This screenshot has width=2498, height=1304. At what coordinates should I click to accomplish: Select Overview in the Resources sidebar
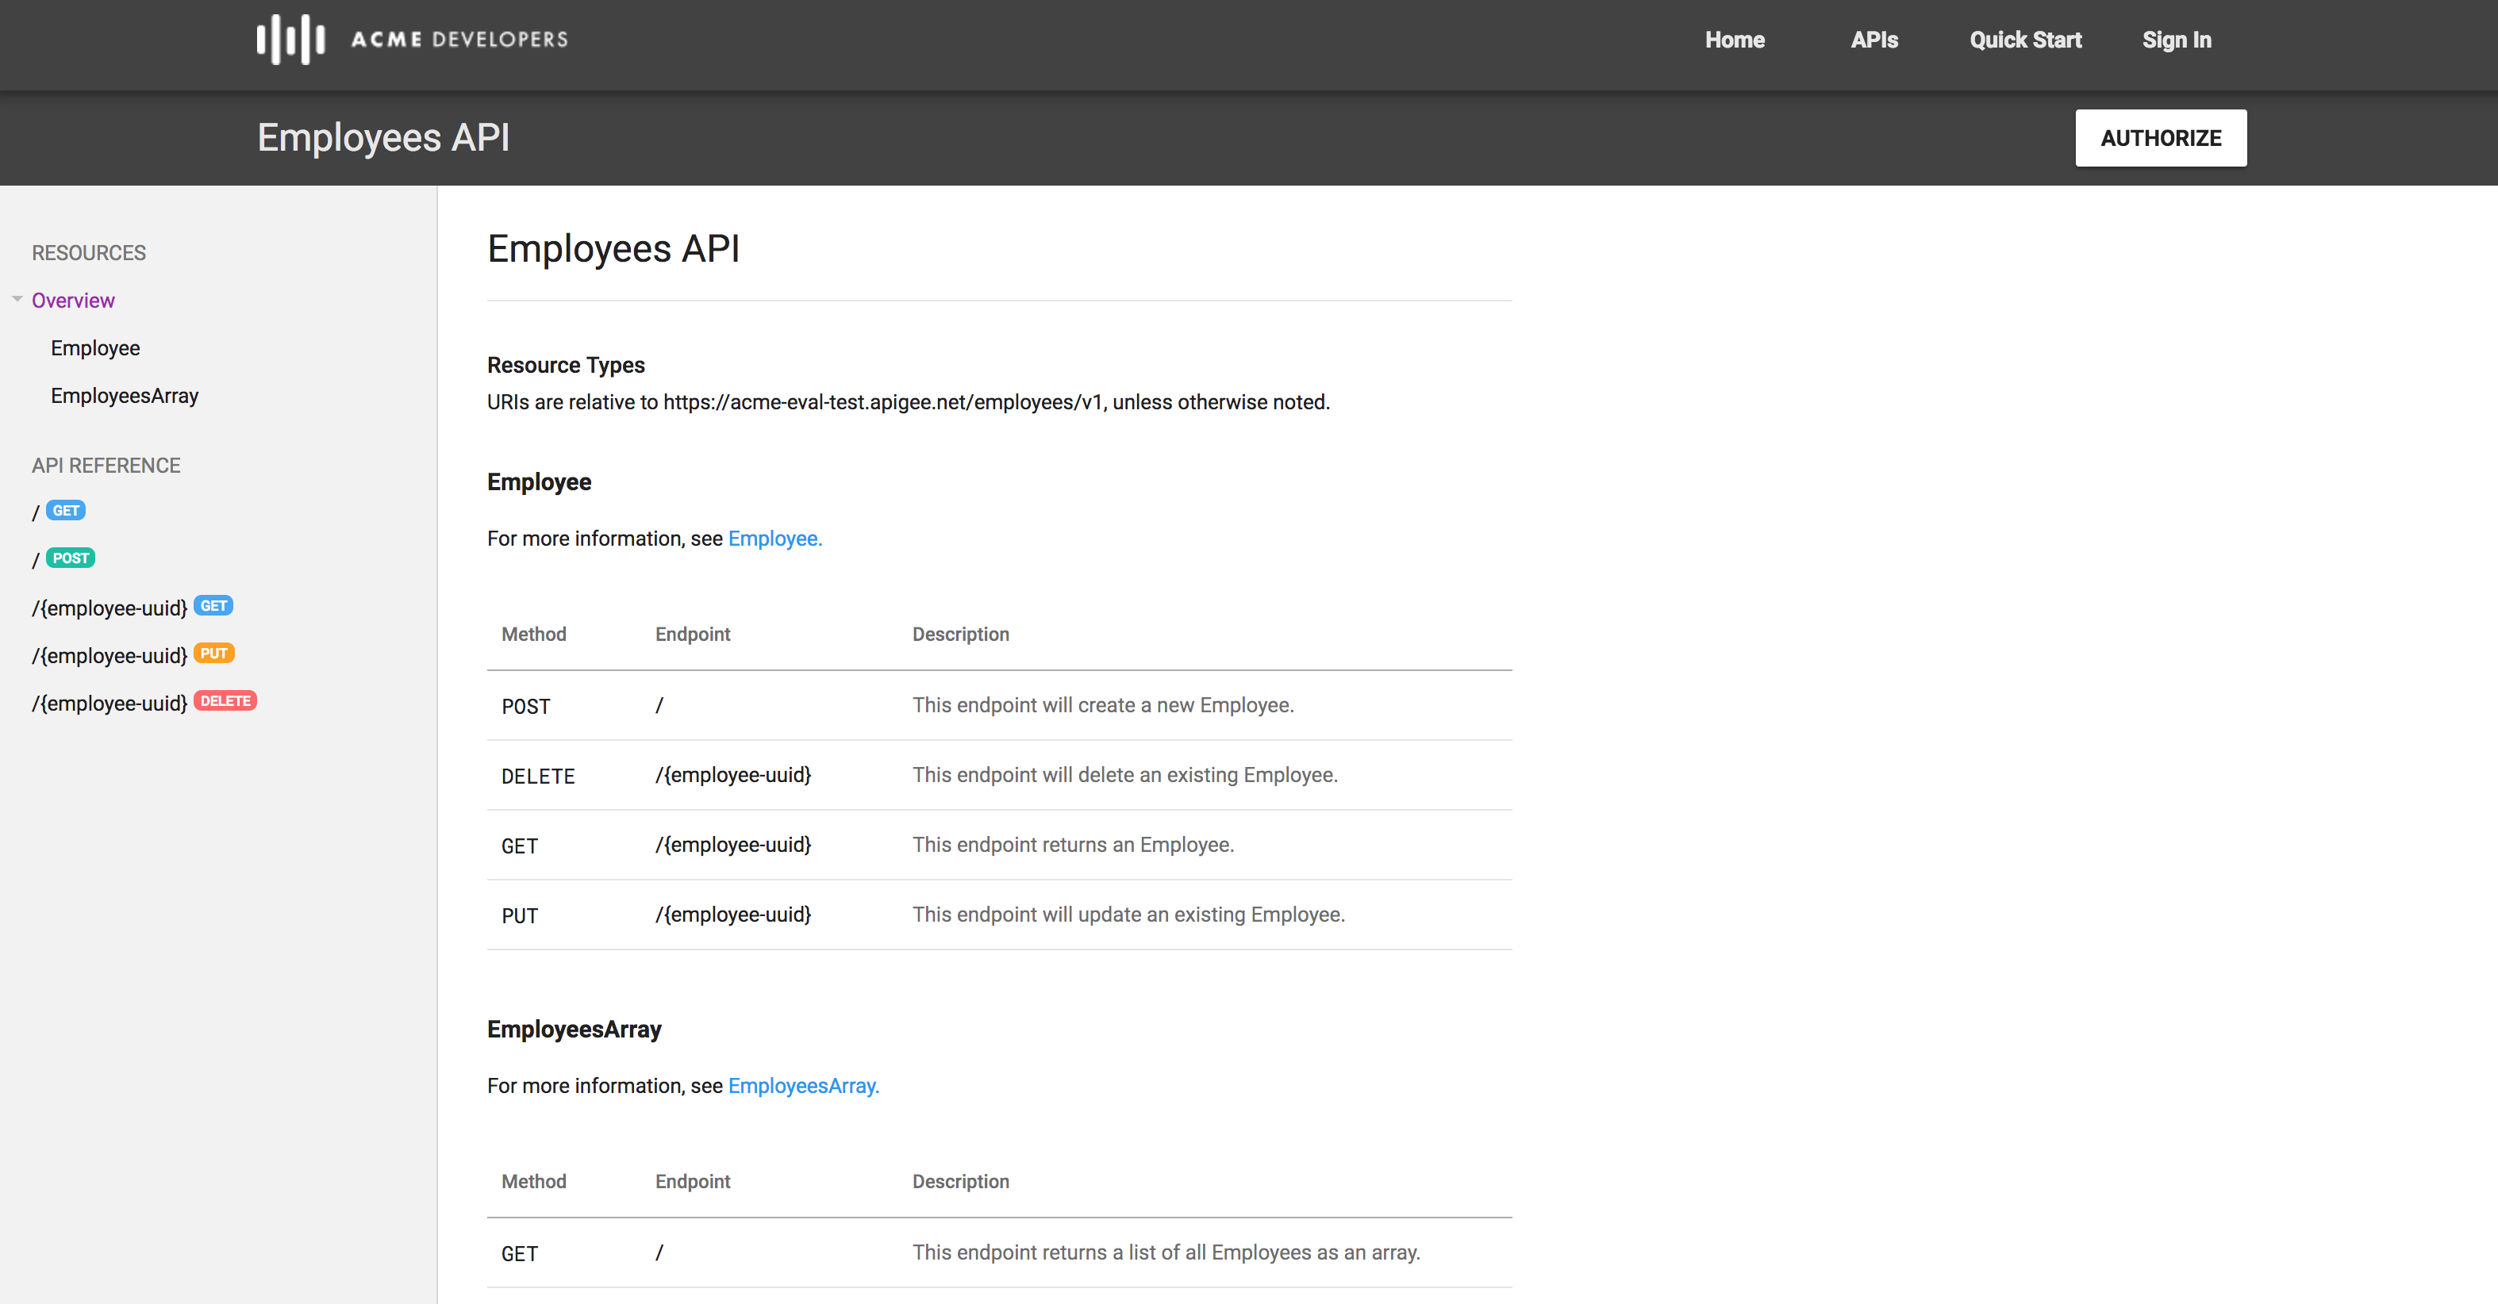[x=73, y=301]
